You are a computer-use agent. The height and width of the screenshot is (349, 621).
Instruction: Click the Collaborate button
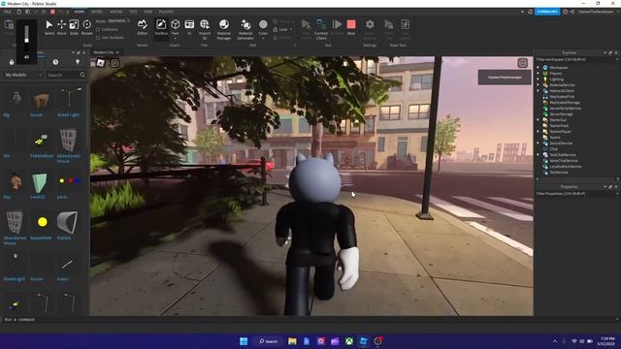tap(547, 12)
